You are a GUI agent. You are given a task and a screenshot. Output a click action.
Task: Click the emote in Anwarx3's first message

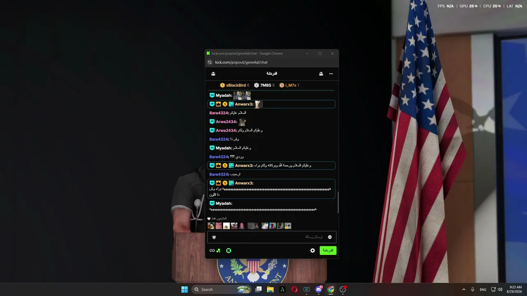tap(258, 104)
